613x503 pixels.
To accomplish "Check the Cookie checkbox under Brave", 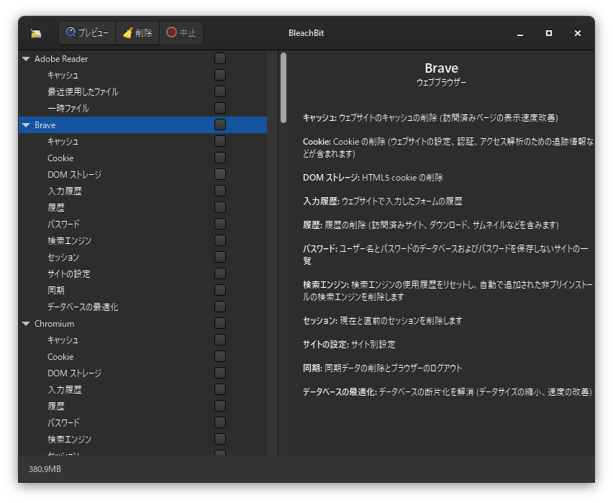I will pos(220,158).
